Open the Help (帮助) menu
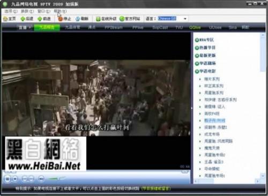This screenshot has height=196, width=268. (60, 11)
